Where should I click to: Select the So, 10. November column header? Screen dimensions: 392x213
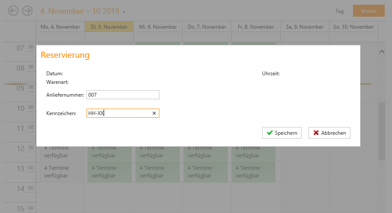pos(353,27)
